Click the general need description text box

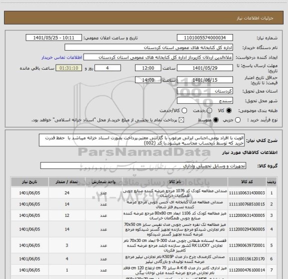point(142,140)
